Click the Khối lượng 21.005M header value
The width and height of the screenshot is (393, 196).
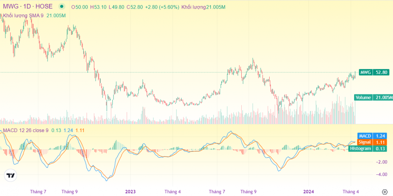(203, 7)
